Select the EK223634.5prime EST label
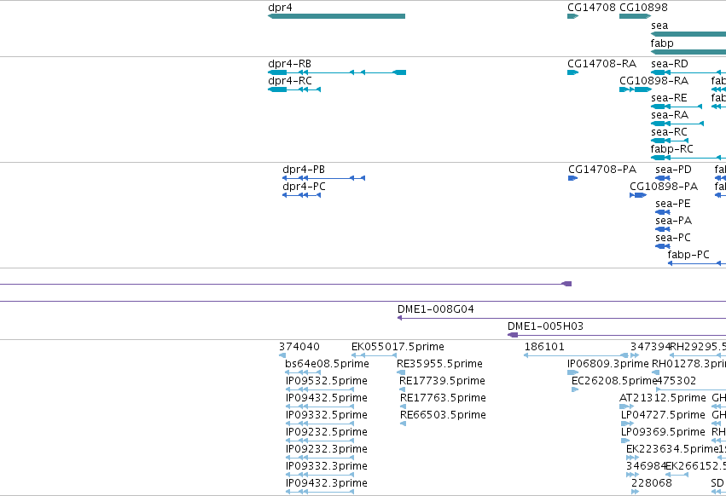Screen dimensions: 726x496 coord(671,449)
